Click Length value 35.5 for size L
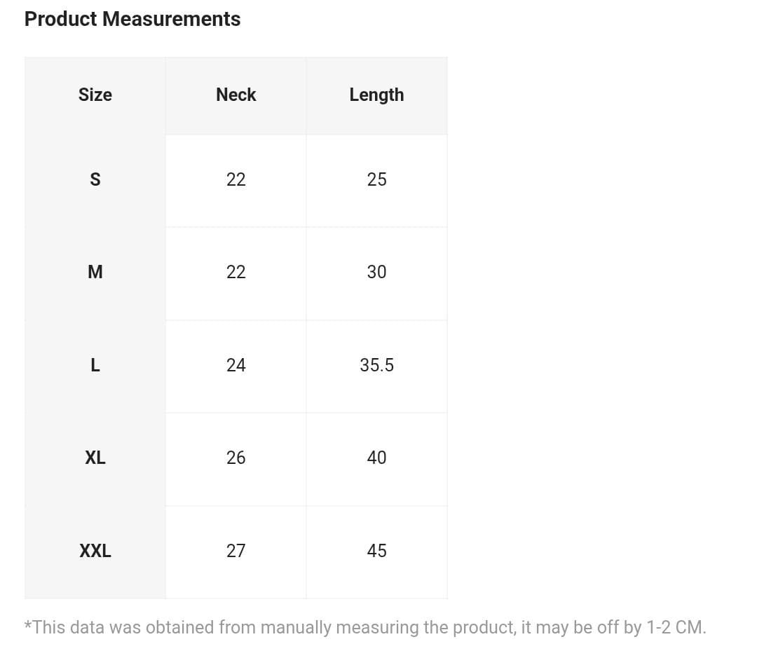Image resolution: width=757 pixels, height=651 pixels. click(376, 365)
